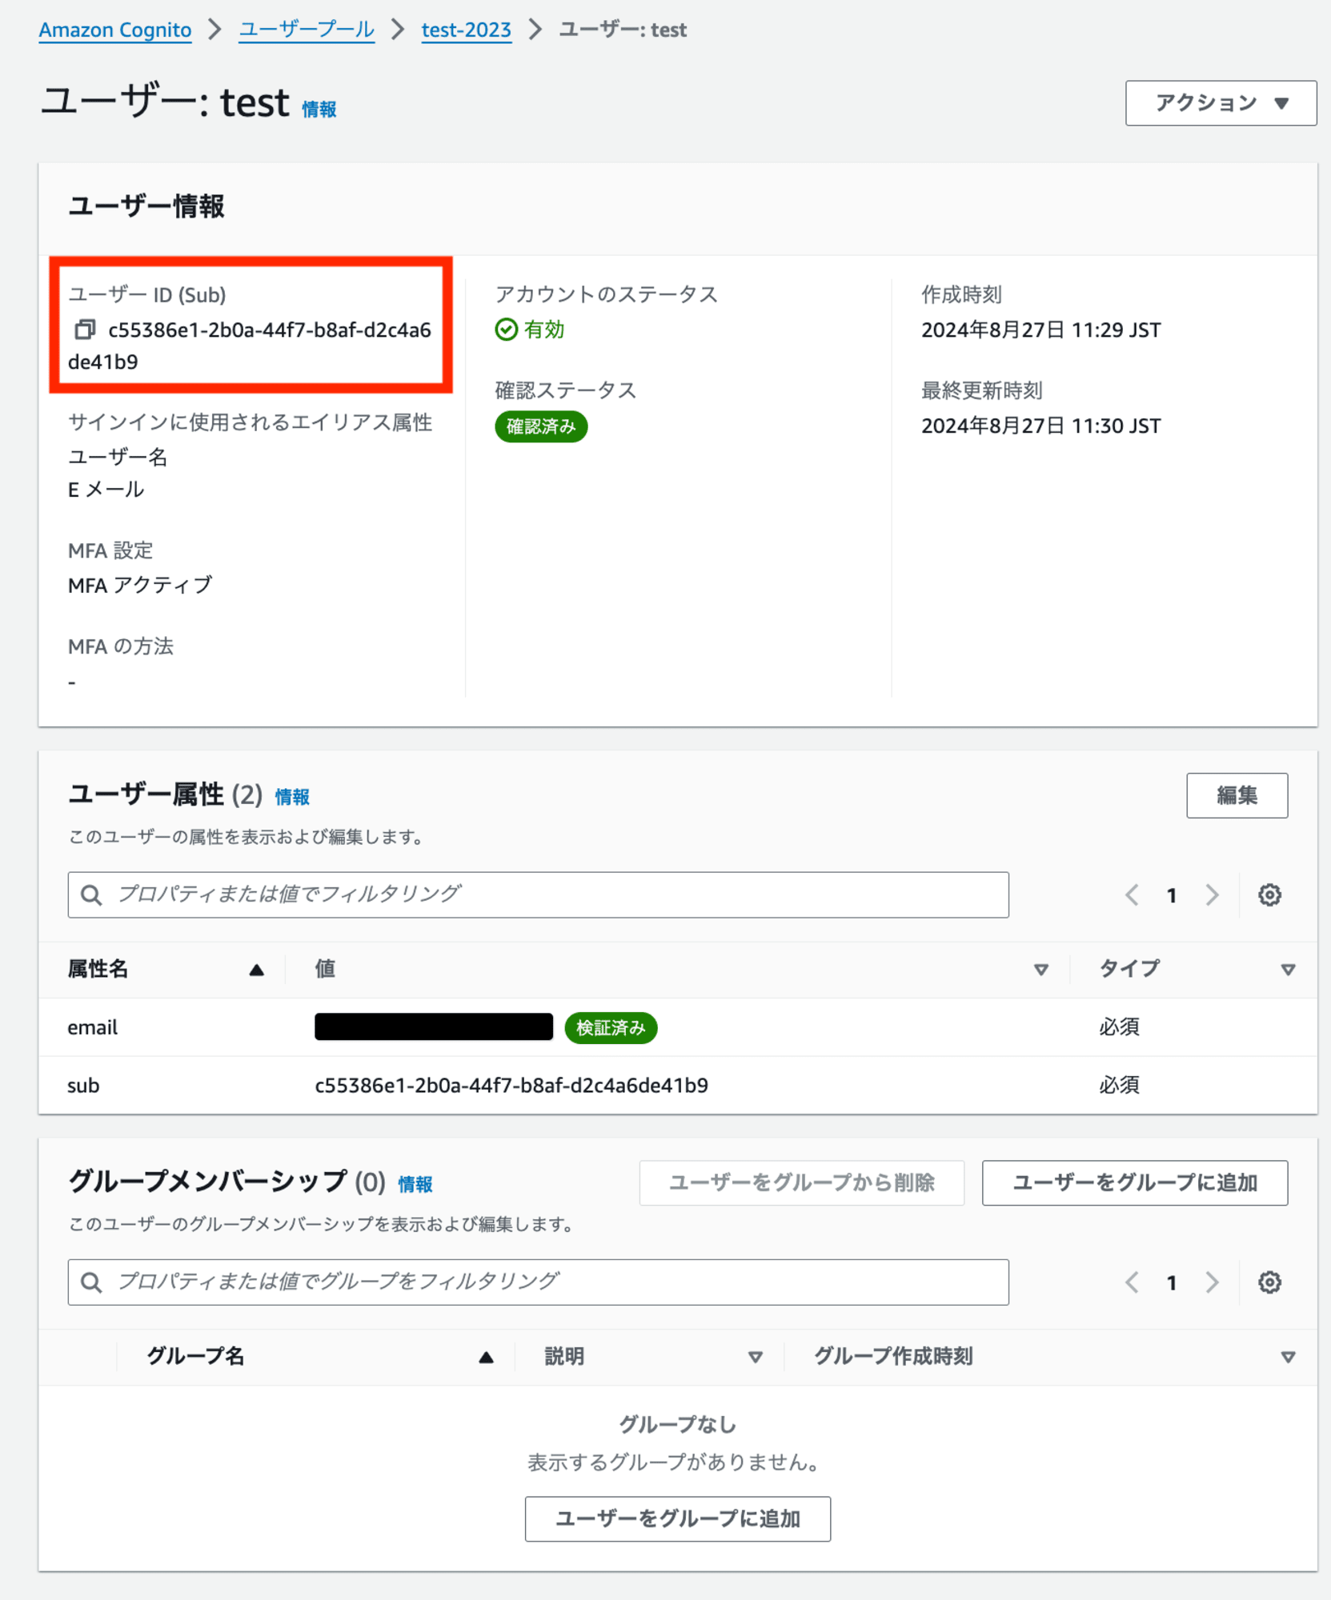
Task: Click the sub value c55386e1 in table
Action: click(511, 1086)
